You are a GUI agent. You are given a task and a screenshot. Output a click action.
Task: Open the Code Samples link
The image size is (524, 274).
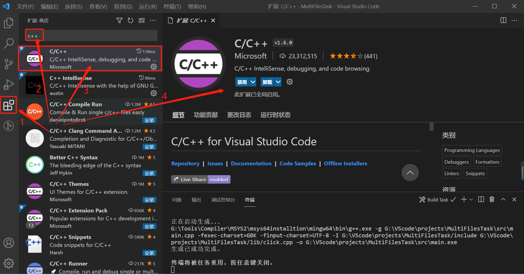(298, 163)
